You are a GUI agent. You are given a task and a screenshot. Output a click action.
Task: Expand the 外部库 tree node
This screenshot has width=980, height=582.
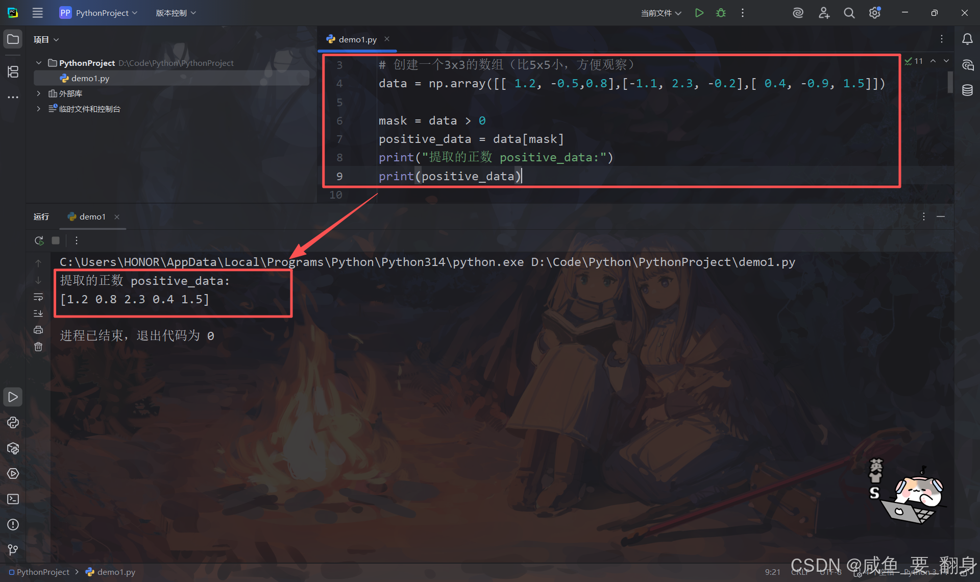38,93
